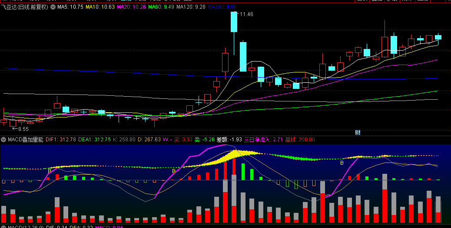This screenshot has width=451, height=228.
Task: Click the 买: 3.33 buy value
Action: (x=183, y=140)
